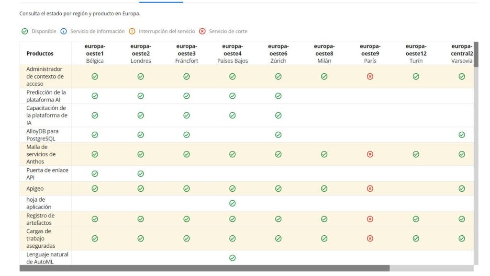The height and width of the screenshot is (276, 490).
Task: Click the available icon for hoja de aplicación
Action: 232,203
